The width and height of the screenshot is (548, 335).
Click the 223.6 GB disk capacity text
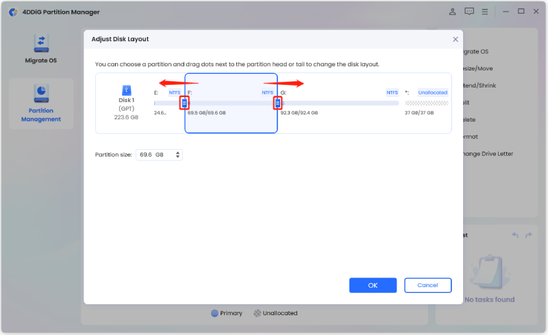coord(126,118)
